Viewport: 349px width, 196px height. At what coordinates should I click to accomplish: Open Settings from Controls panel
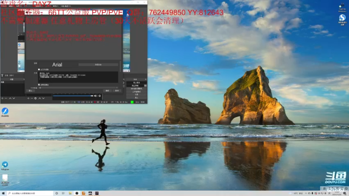[x=137, y=95]
